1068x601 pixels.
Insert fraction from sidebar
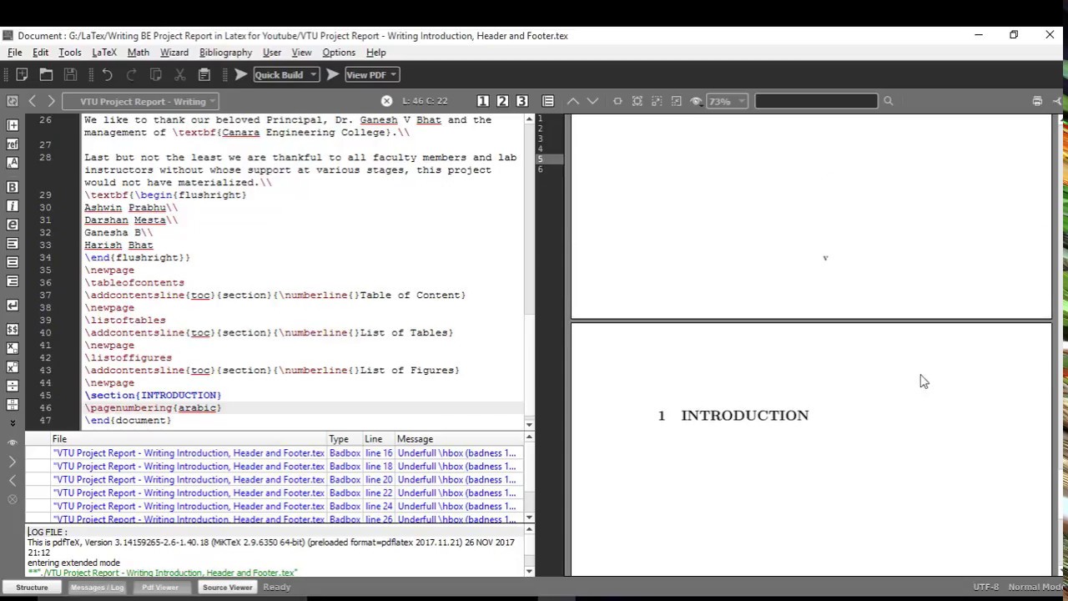(x=13, y=386)
